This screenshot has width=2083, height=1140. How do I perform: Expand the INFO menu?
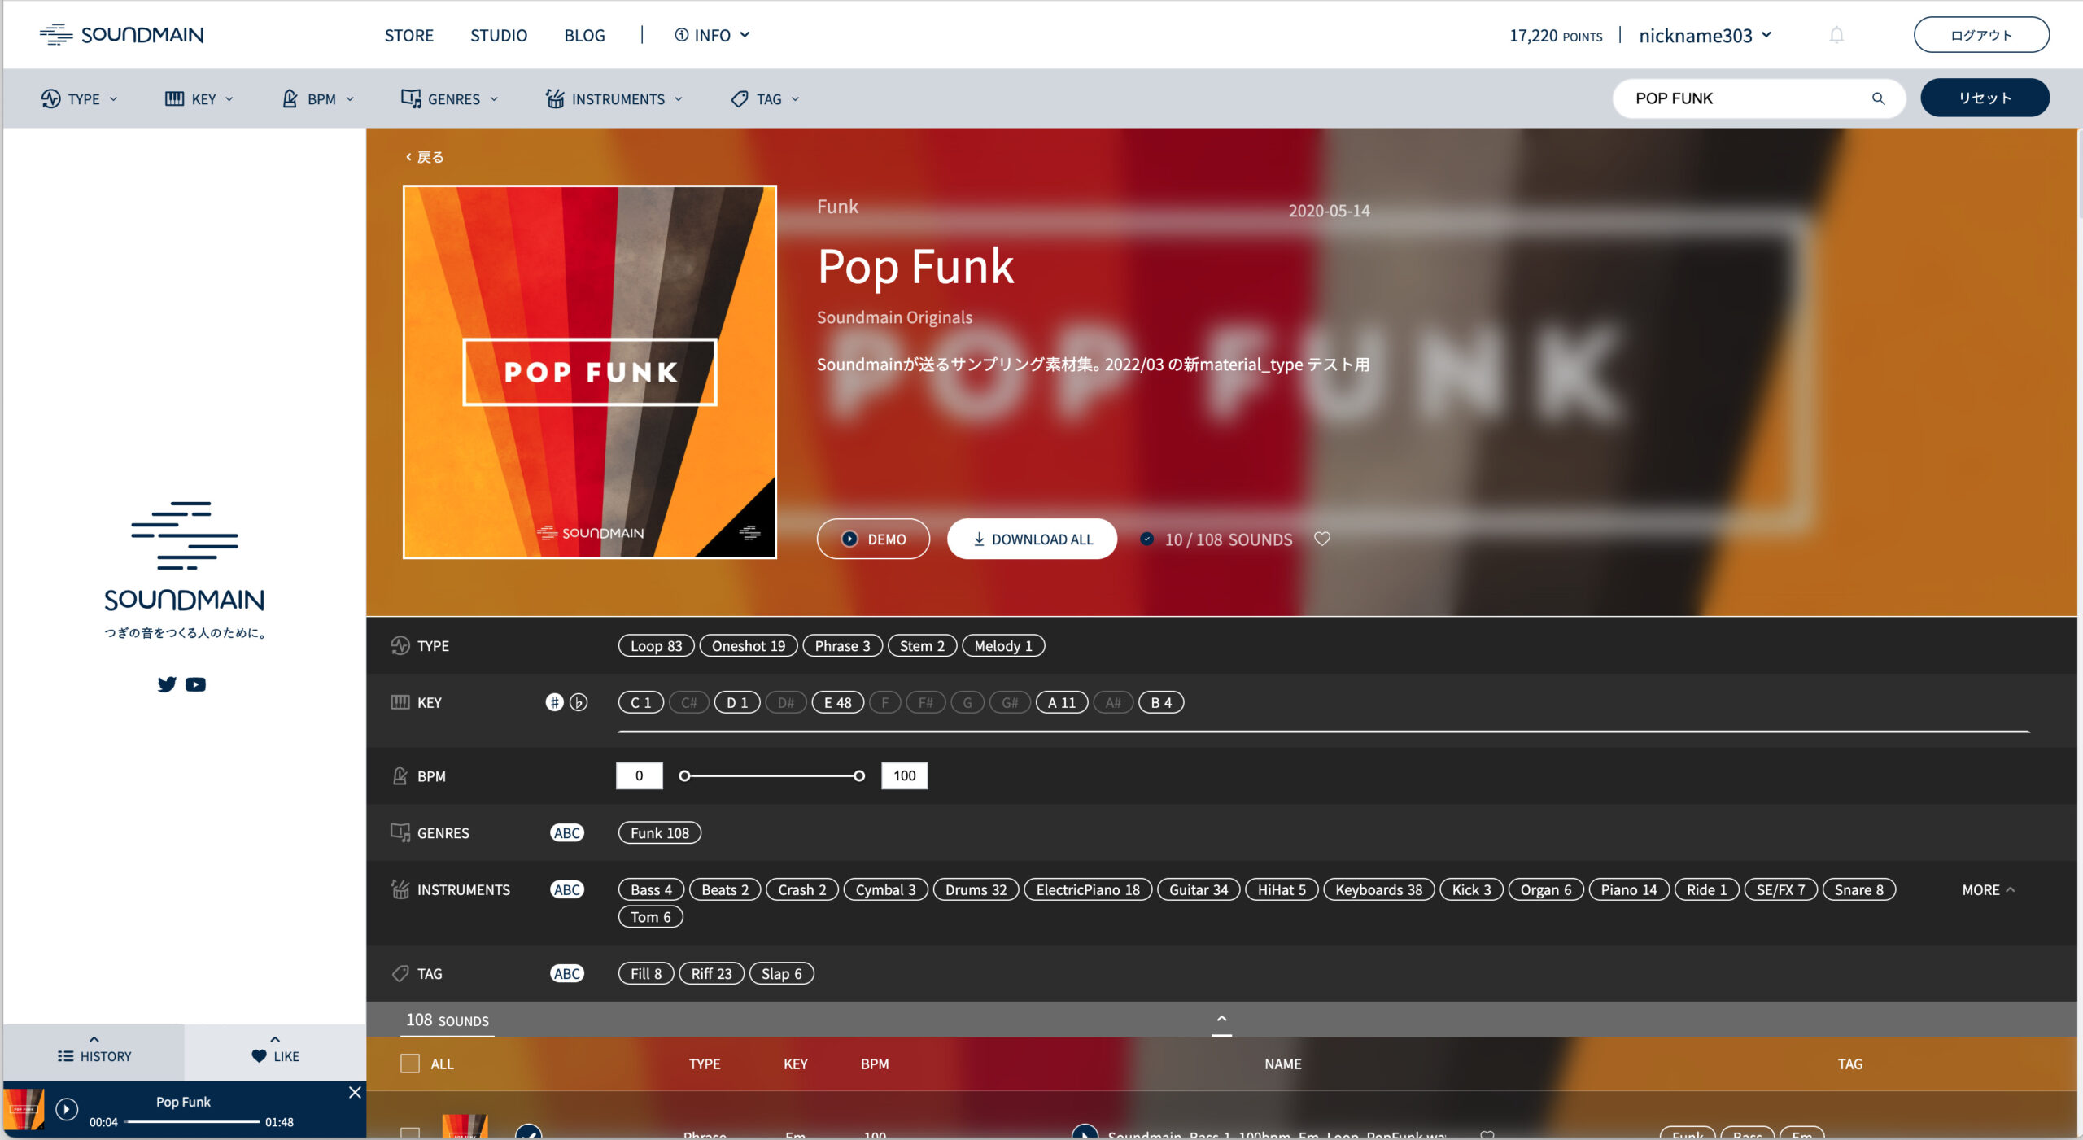click(712, 35)
